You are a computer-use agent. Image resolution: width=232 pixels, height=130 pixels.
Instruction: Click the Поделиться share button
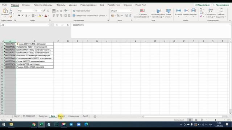(x=202, y=5)
